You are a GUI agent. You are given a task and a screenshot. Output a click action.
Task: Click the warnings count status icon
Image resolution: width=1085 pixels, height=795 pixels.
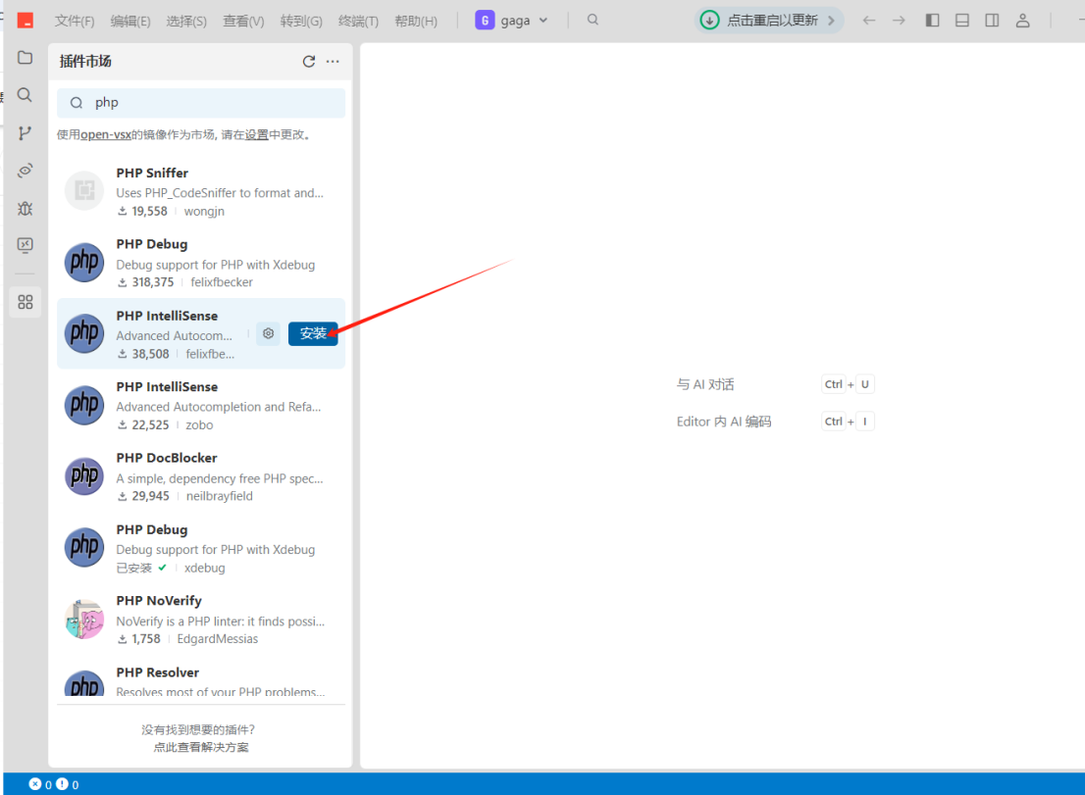67,784
